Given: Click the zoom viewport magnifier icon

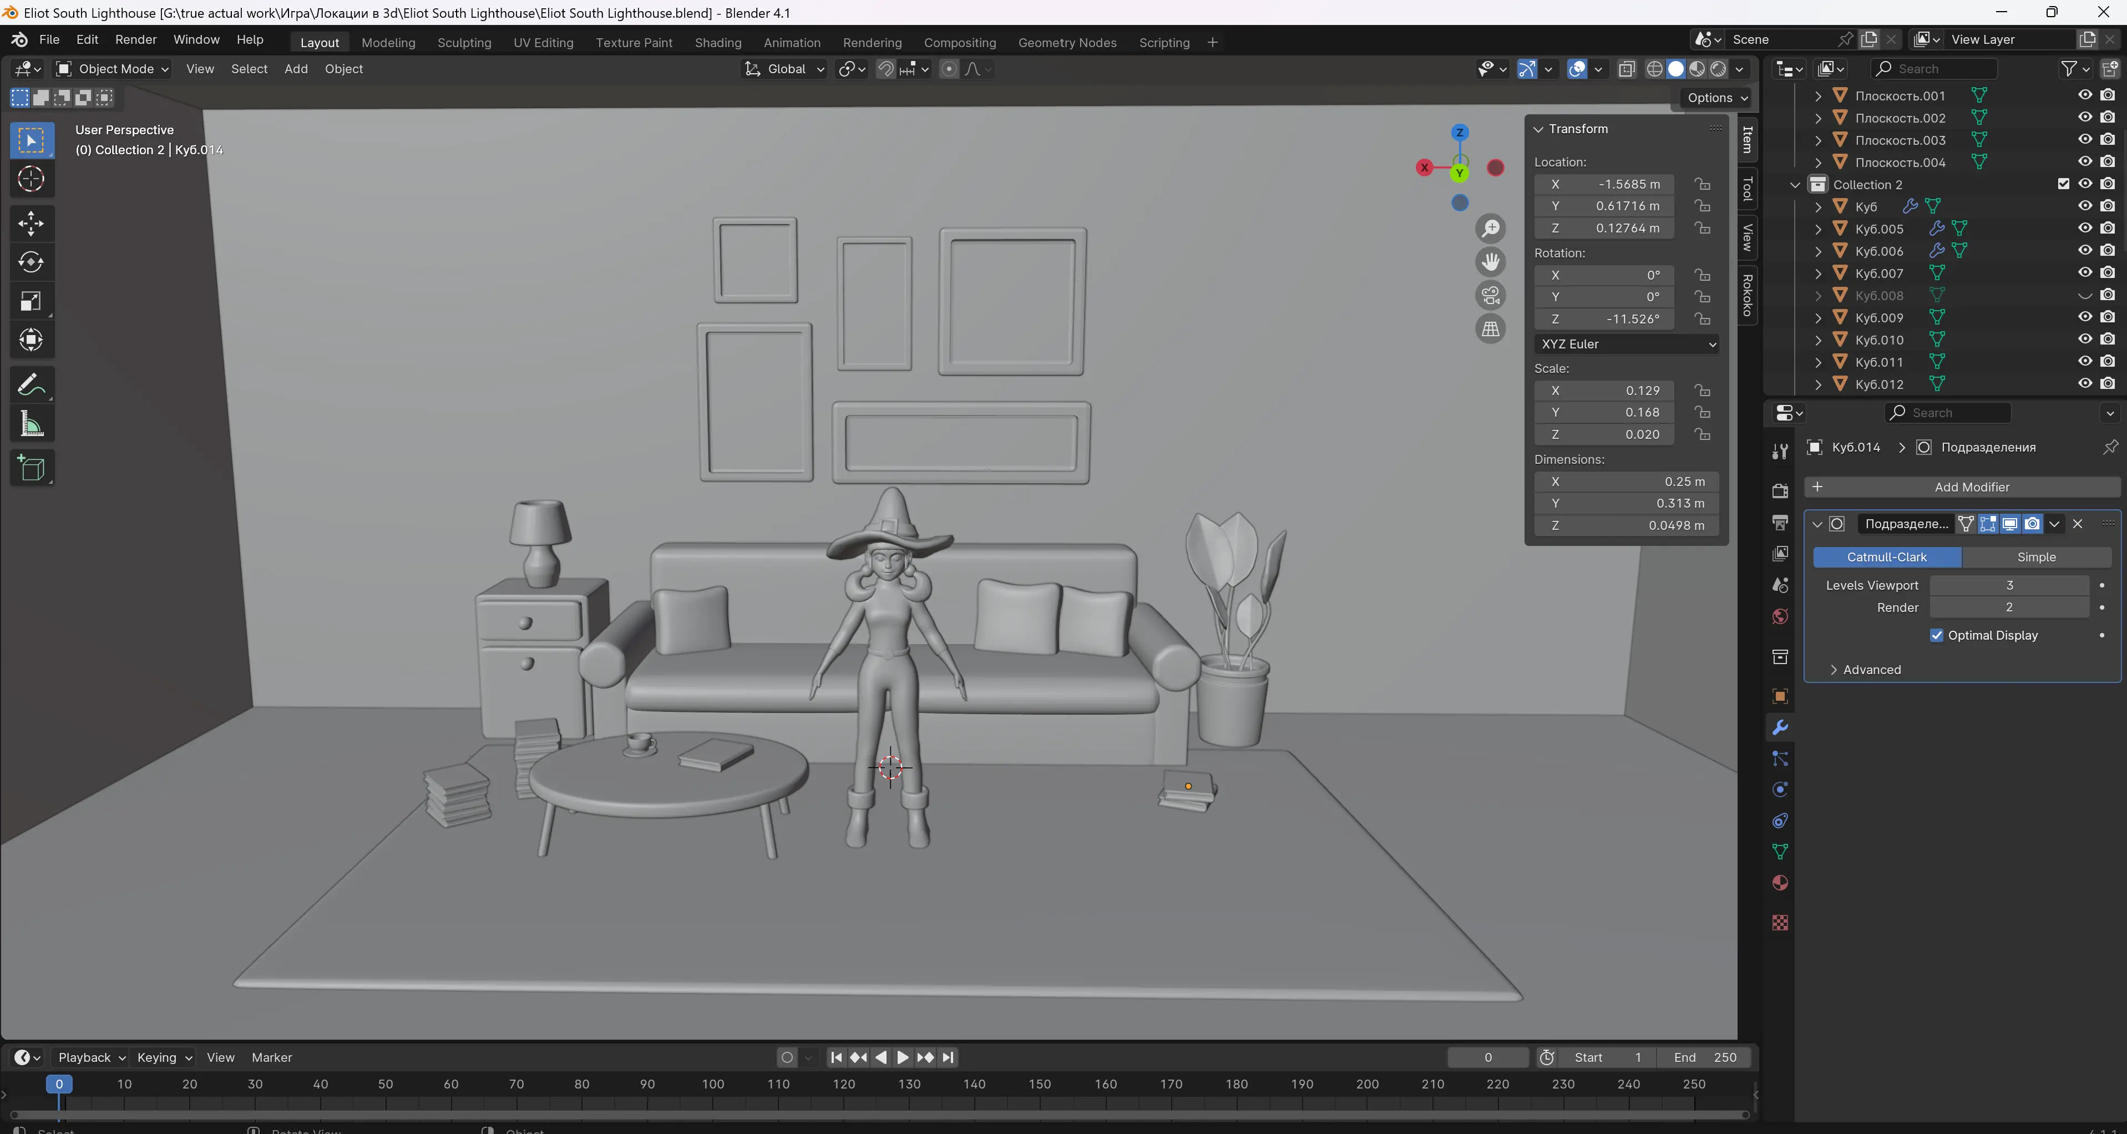Looking at the screenshot, I should click(x=1490, y=229).
